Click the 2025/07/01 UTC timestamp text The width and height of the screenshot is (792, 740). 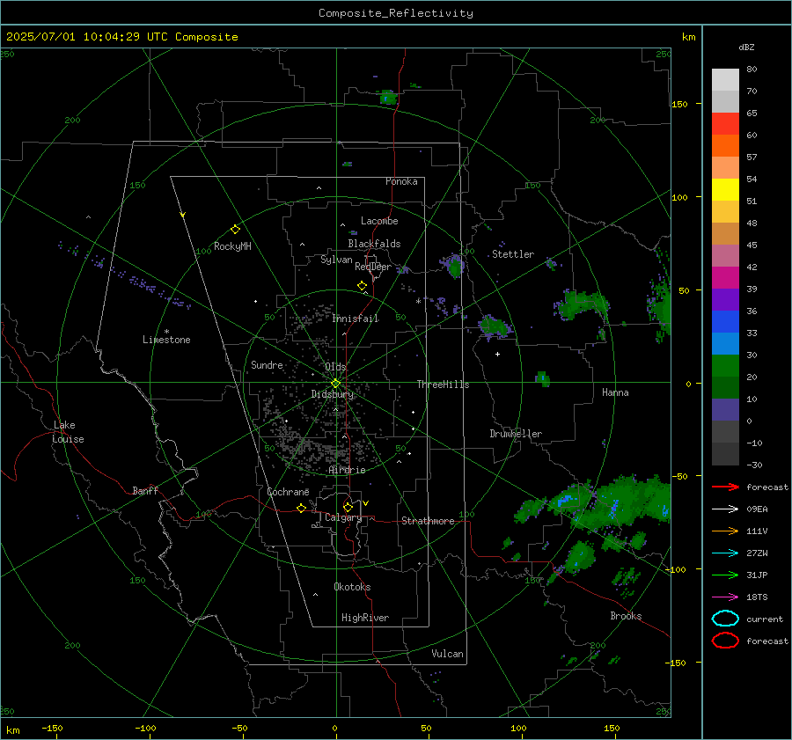point(122,37)
